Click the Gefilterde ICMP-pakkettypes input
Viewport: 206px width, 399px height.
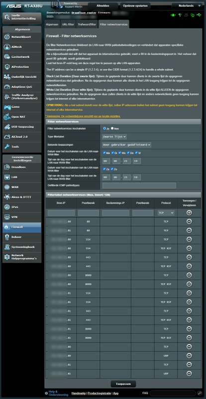pos(139,185)
